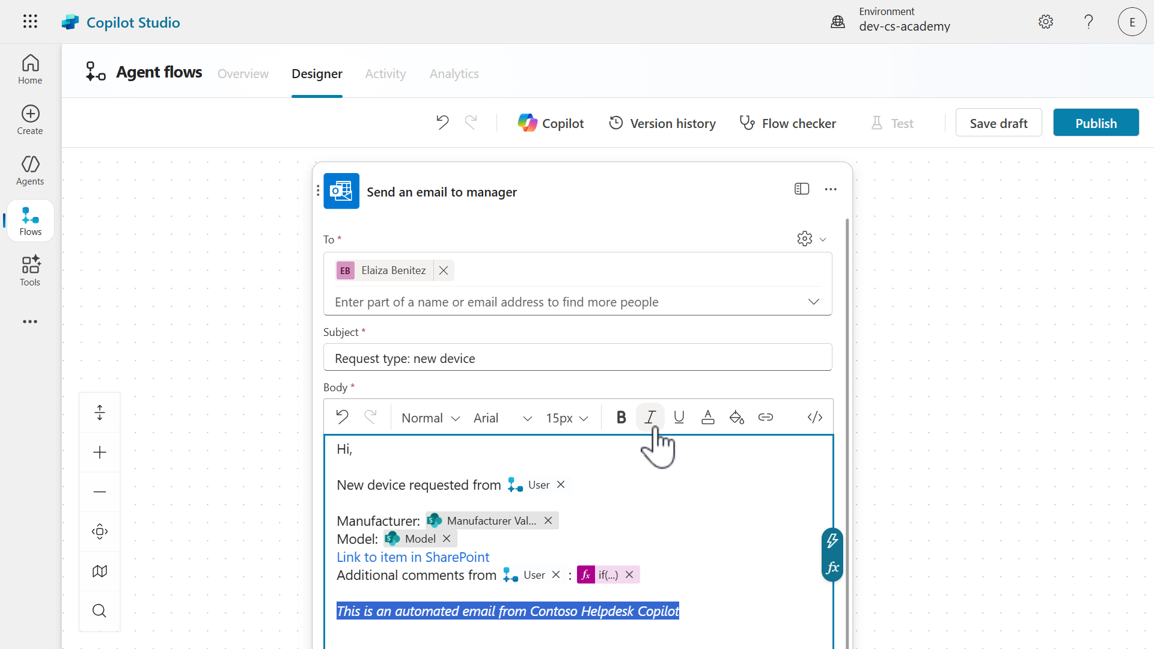Open the Arial font family dropdown
Screen dimensions: 1154x649
pos(502,418)
